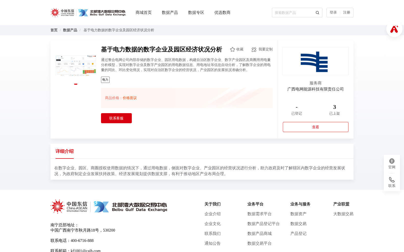Click the 电力 tag

[105, 80]
